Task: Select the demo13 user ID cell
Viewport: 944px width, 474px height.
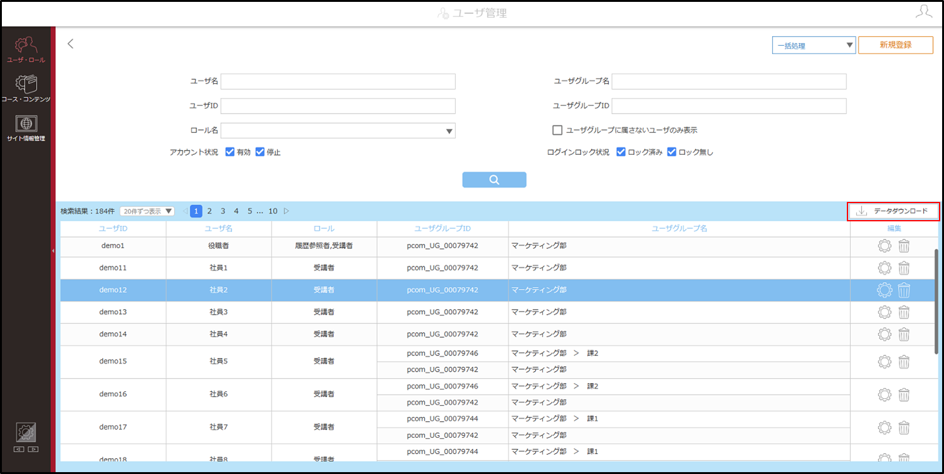Action: point(113,312)
